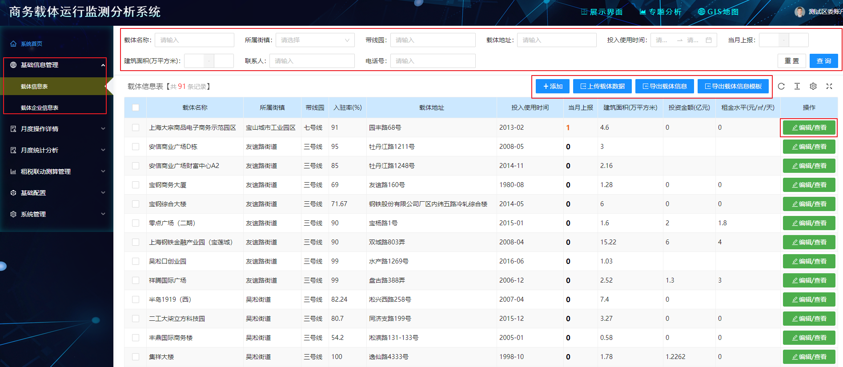
Task: Select the checkbox for 宝钢商务大厦 row
Action: pyautogui.click(x=136, y=185)
